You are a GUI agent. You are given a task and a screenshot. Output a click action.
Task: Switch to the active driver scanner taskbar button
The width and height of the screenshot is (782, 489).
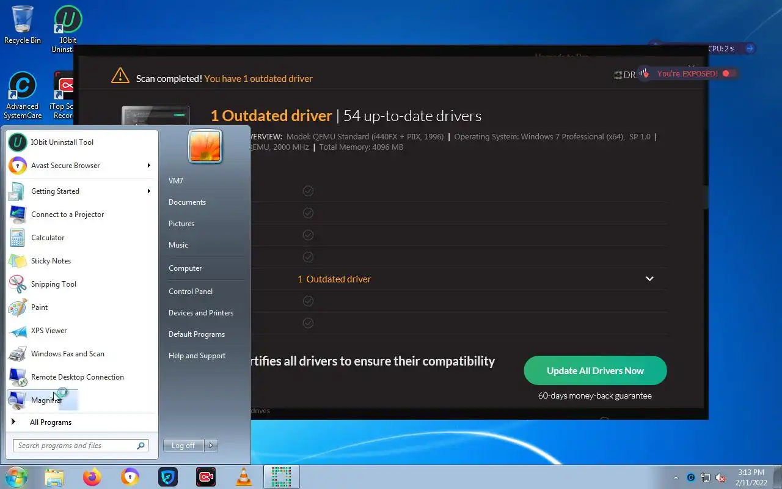(282, 477)
